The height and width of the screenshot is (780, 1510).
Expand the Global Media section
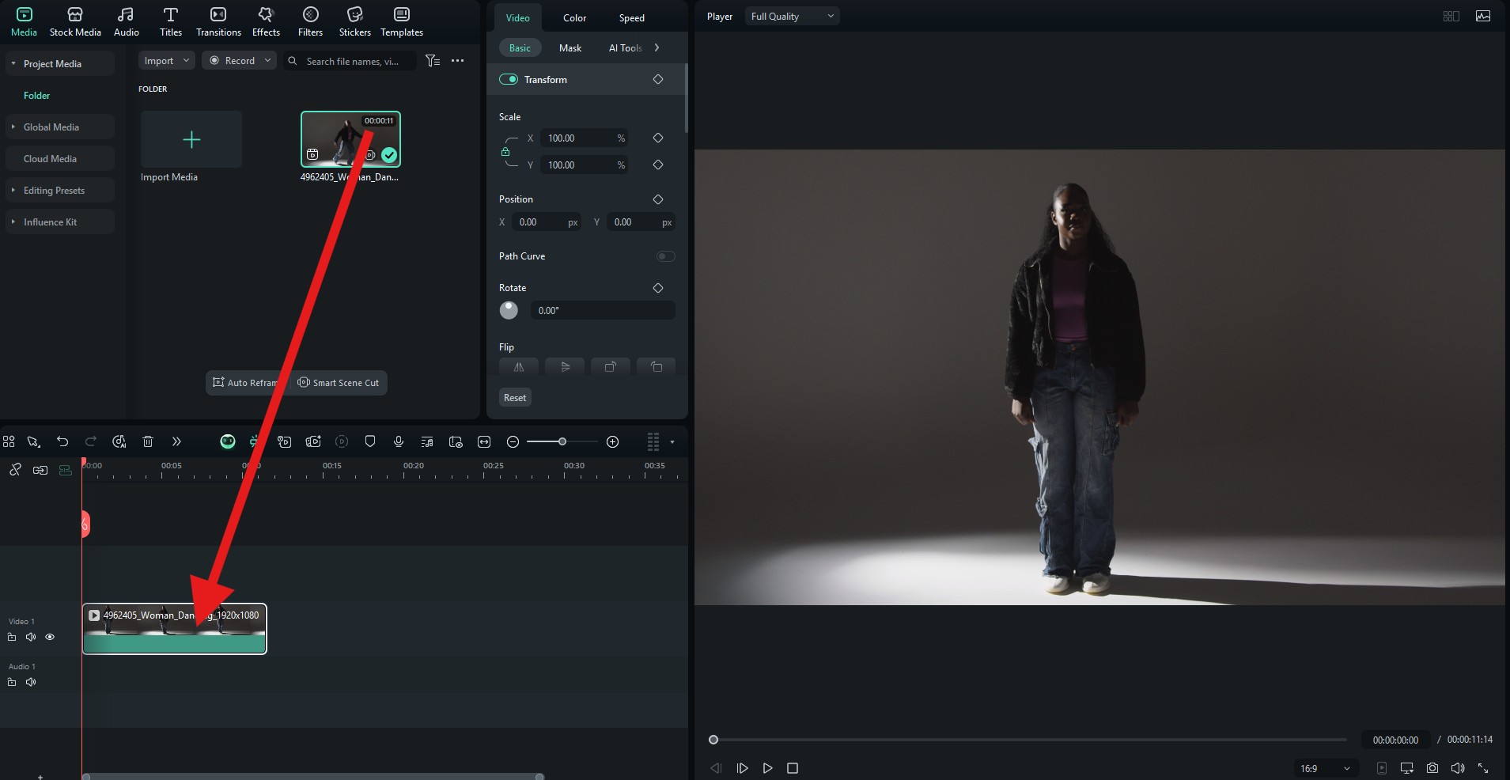coord(13,127)
